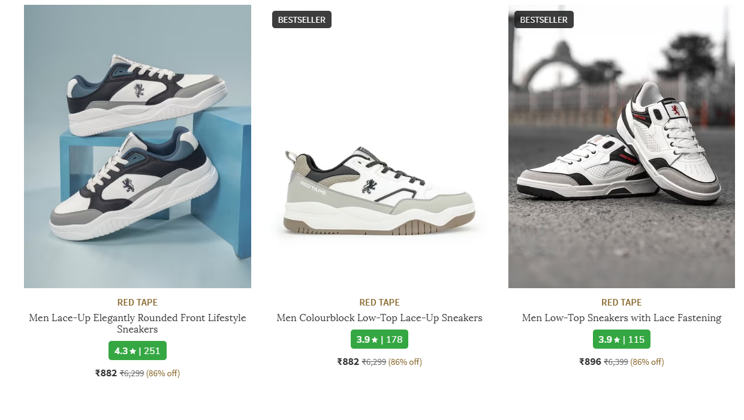Screen dimensions: 744x420
Task: Click BESTSELLER badge on Lace Fastening sneakers
Action: [x=544, y=20]
